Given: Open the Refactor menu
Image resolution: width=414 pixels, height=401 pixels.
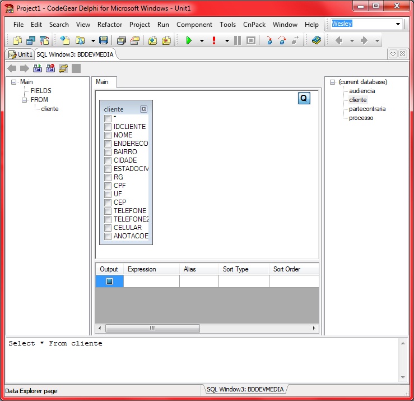Looking at the screenshot, I should click(x=110, y=25).
